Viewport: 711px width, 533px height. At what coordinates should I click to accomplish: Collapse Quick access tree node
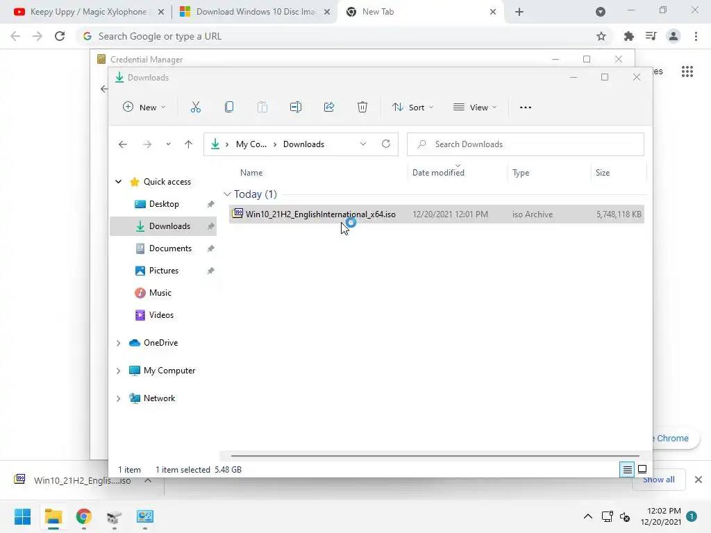(118, 182)
